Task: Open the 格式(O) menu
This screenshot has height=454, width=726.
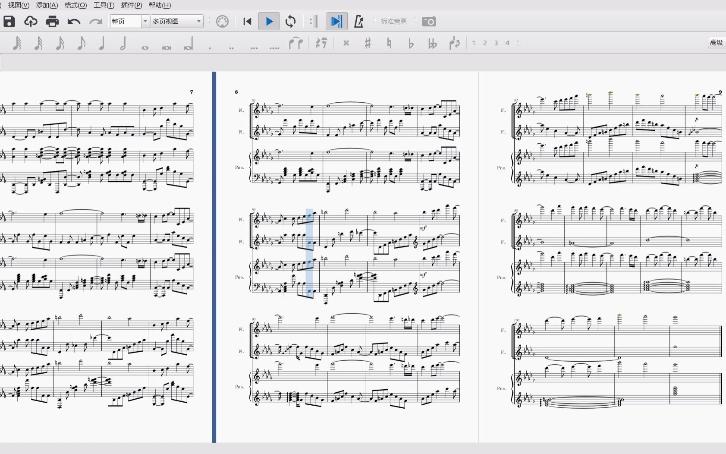Action: [75, 5]
